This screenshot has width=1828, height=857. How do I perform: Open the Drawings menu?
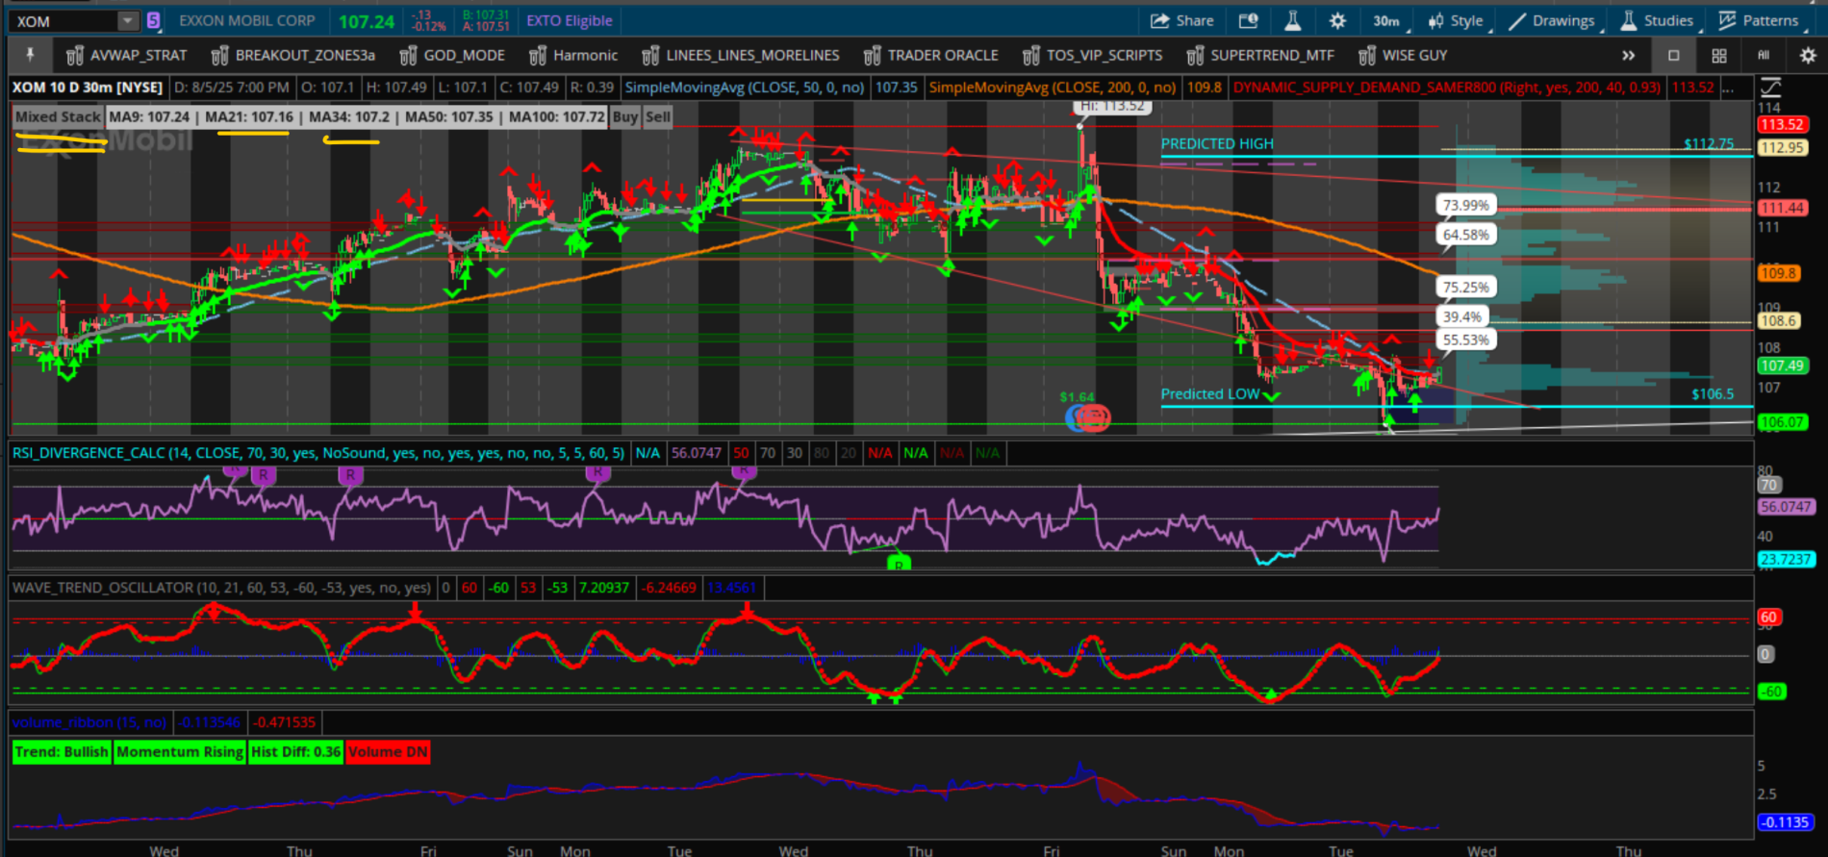(1551, 21)
